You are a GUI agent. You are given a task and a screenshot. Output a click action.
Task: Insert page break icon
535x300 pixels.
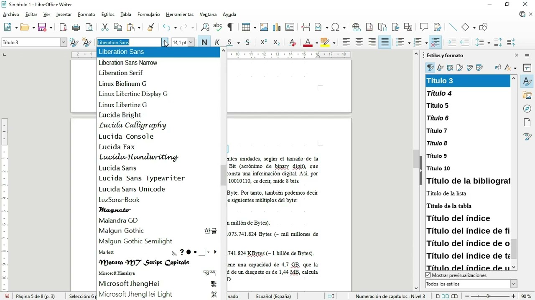coord(306,27)
